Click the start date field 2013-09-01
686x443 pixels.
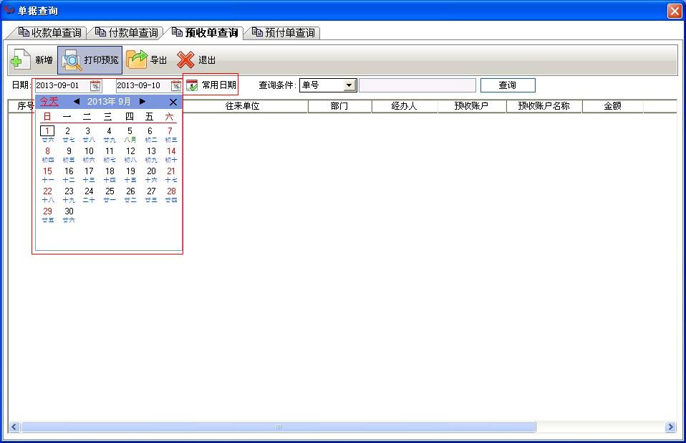[x=62, y=85]
